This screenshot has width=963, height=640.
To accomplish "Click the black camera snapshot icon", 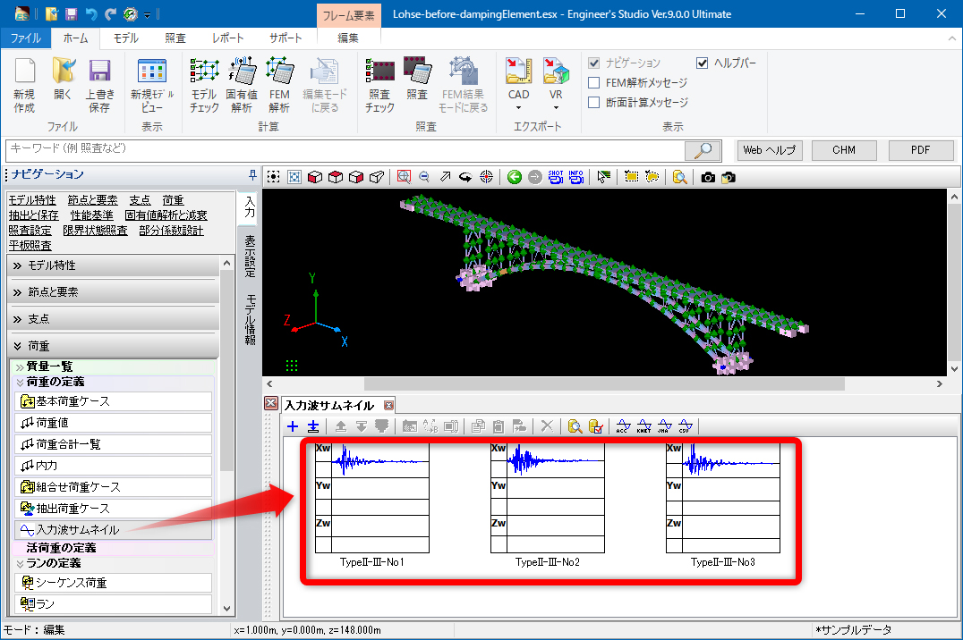I will [708, 177].
